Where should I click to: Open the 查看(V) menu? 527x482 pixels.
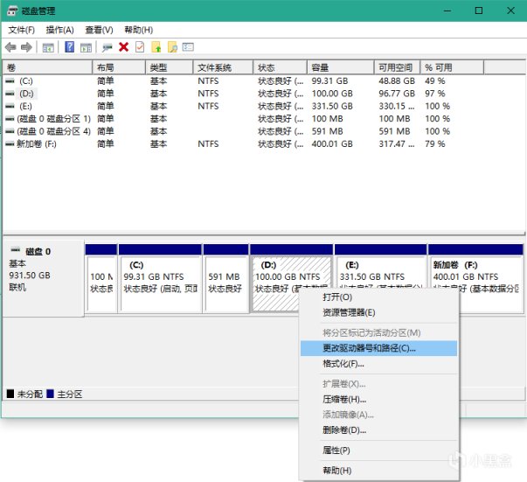(x=99, y=30)
